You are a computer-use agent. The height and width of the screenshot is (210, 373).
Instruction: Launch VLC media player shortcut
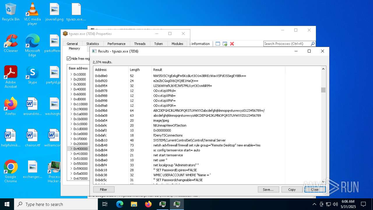[32, 14]
